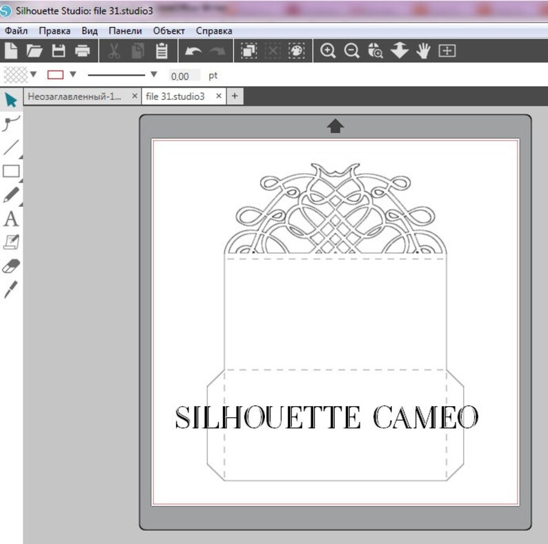Add a new document tab with plus
The height and width of the screenshot is (544, 548).
(x=235, y=96)
